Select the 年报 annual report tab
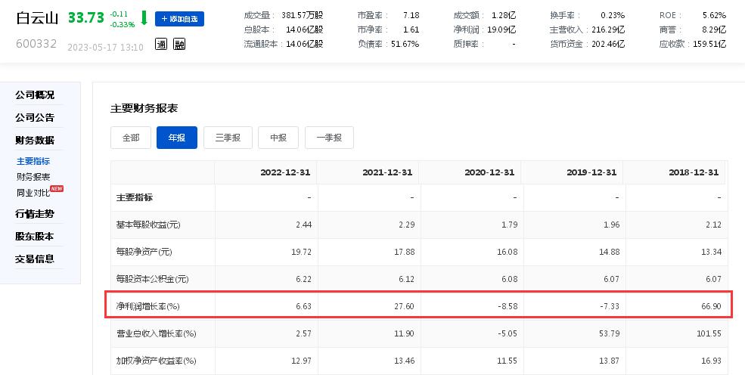Screen dimensions: 745x375 (x=177, y=138)
